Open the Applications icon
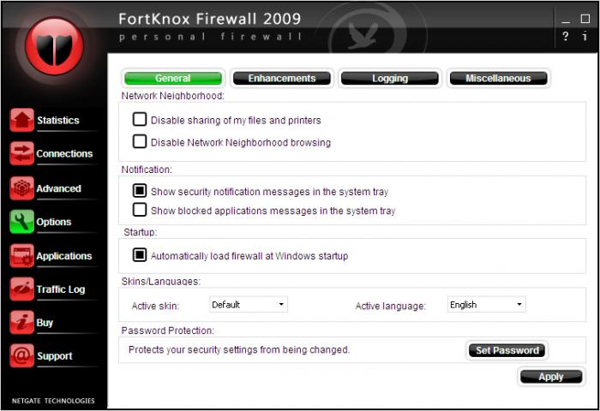Viewport: 600px width, 411px height. [x=21, y=255]
